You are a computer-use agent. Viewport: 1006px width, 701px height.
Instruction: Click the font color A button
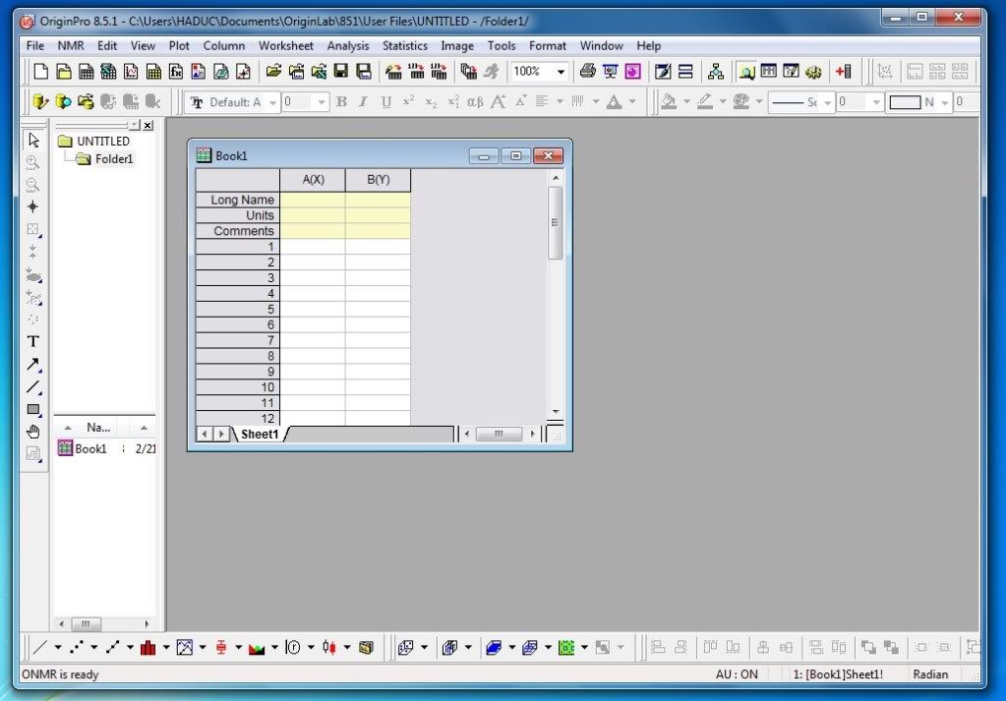[615, 101]
